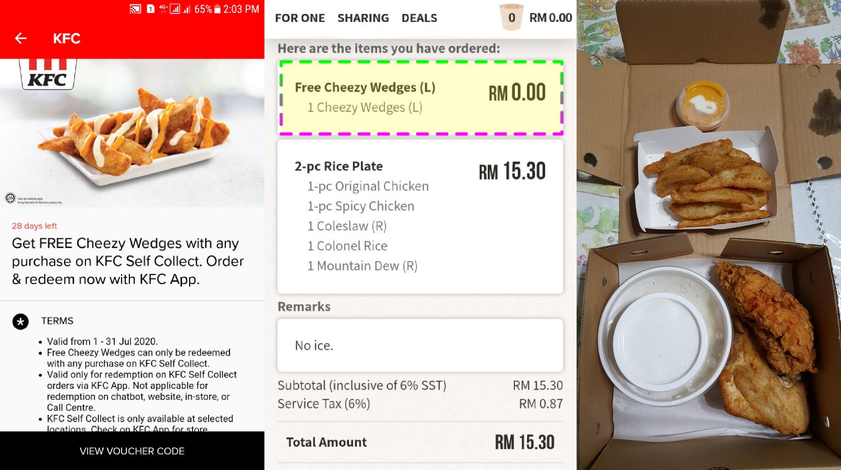Open the bucket cart icon
Screen dimensions: 841x470
(511, 17)
